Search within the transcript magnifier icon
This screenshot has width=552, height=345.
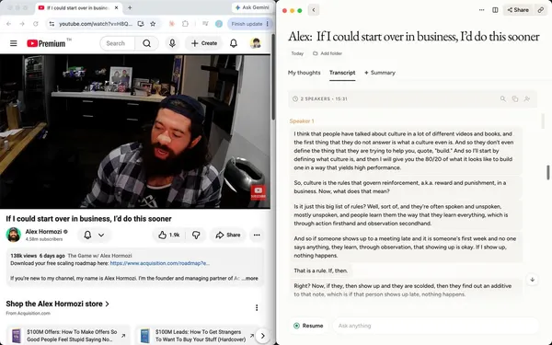click(x=503, y=99)
